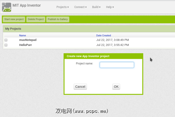Open the Projects menu
Viewport: 175px width, 117px height.
(x=62, y=7)
